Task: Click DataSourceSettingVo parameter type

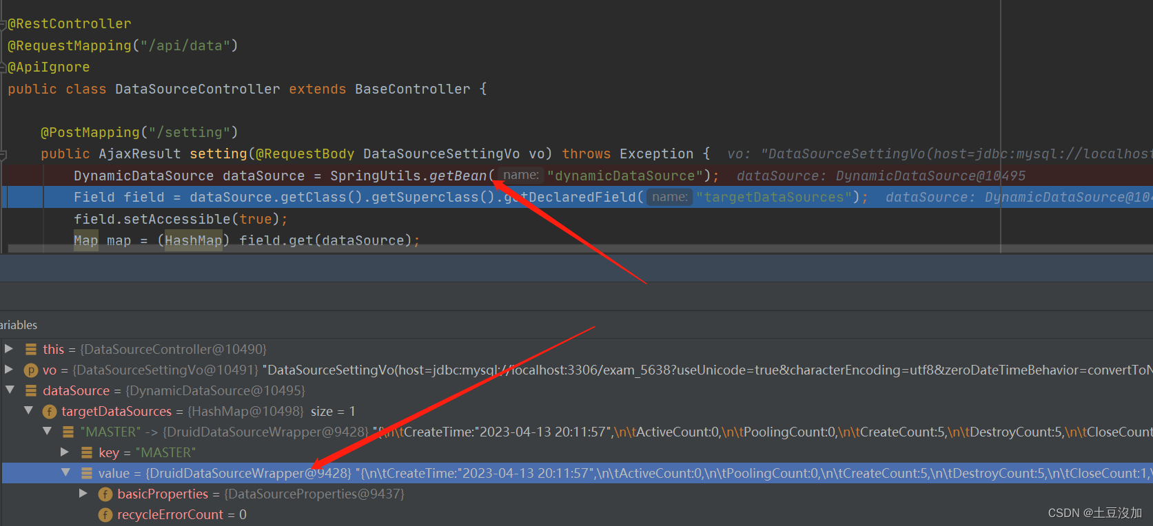Action: tap(442, 154)
